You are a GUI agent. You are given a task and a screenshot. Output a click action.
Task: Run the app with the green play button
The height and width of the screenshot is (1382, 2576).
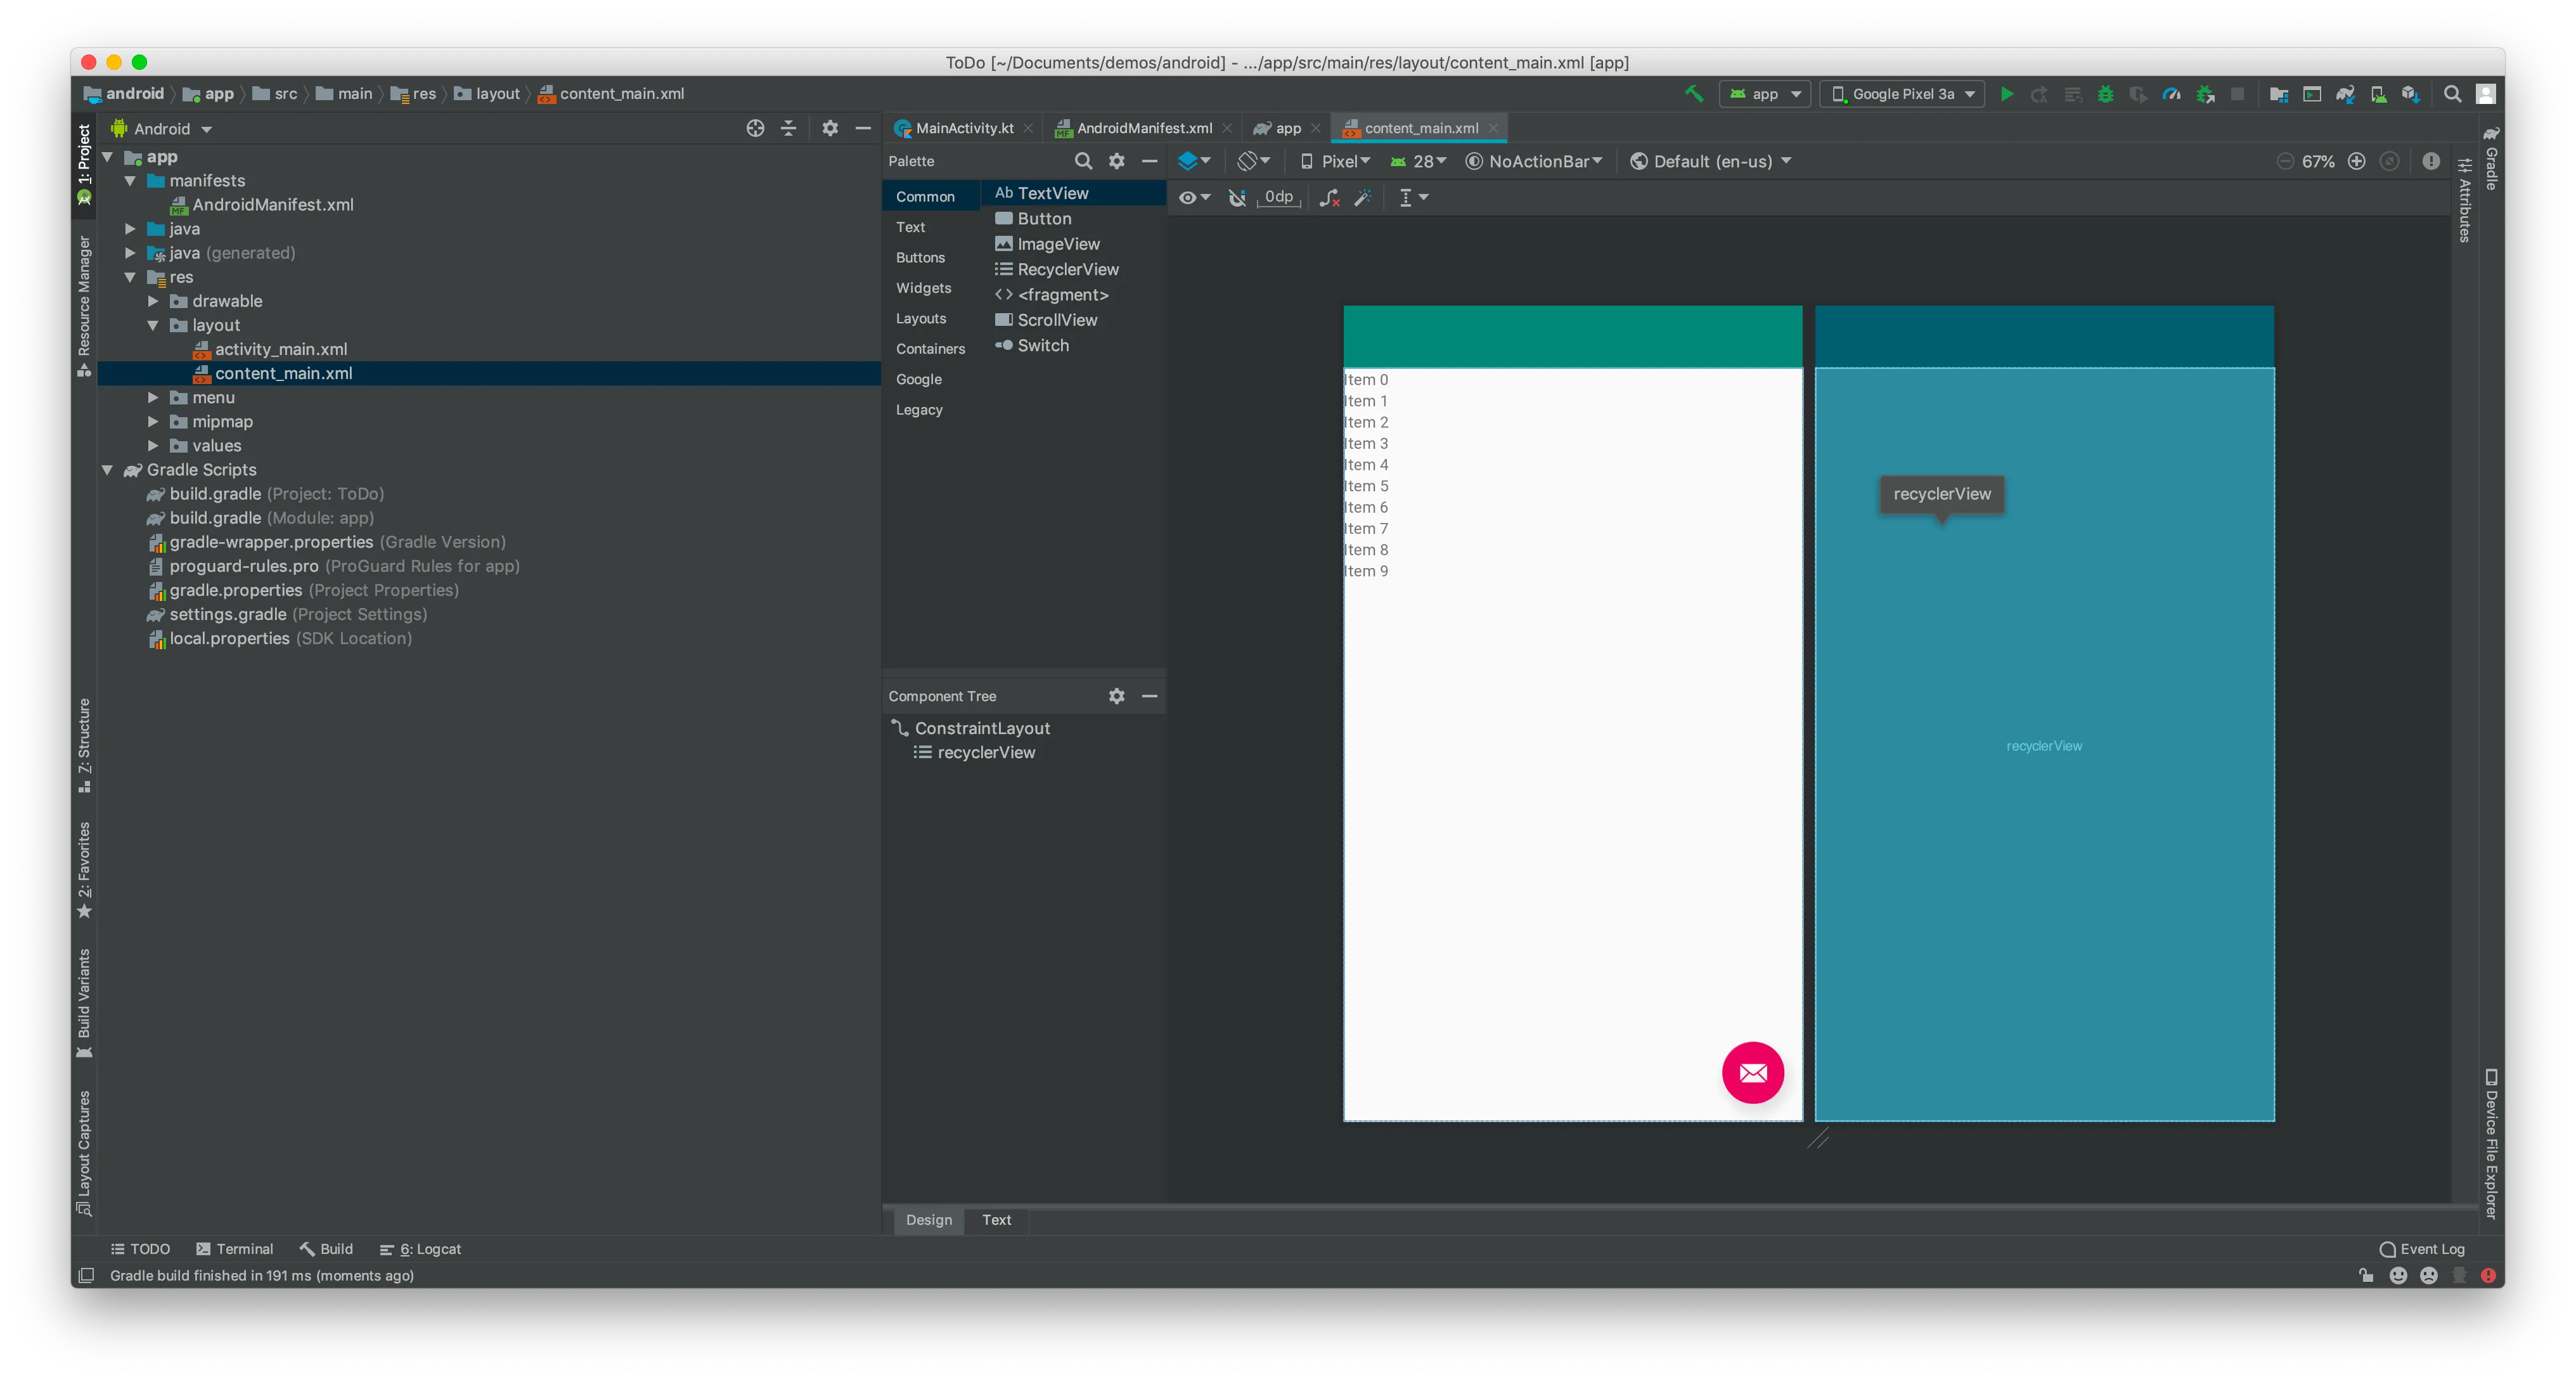2006,94
